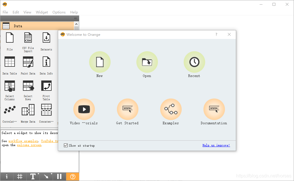This screenshot has height=181, width=294.
Task: Close the Welcome to Orange dialog
Action: (229, 34)
